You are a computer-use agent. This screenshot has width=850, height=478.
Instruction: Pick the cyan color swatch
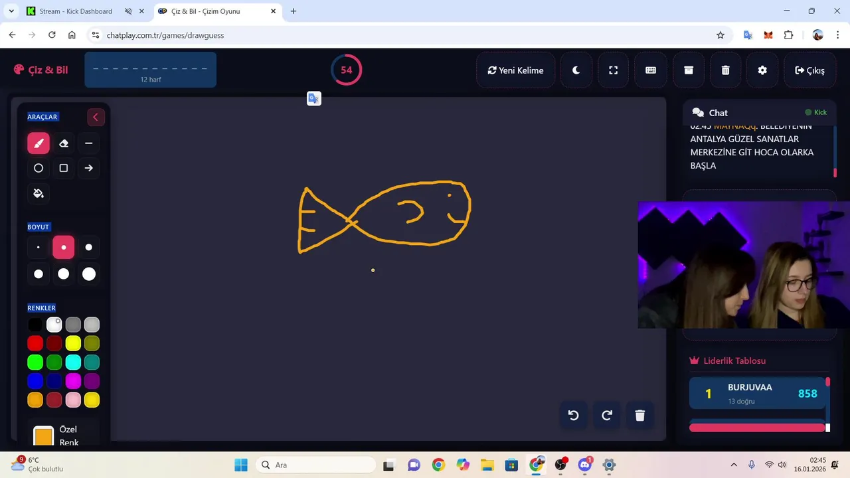pyautogui.click(x=73, y=362)
